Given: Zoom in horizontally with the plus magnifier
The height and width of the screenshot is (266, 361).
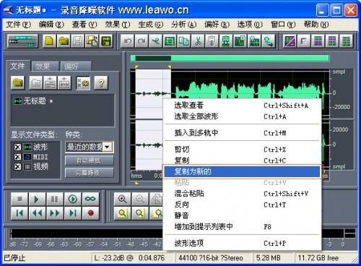Looking at the screenshot, I should pyautogui.click(x=123, y=199).
